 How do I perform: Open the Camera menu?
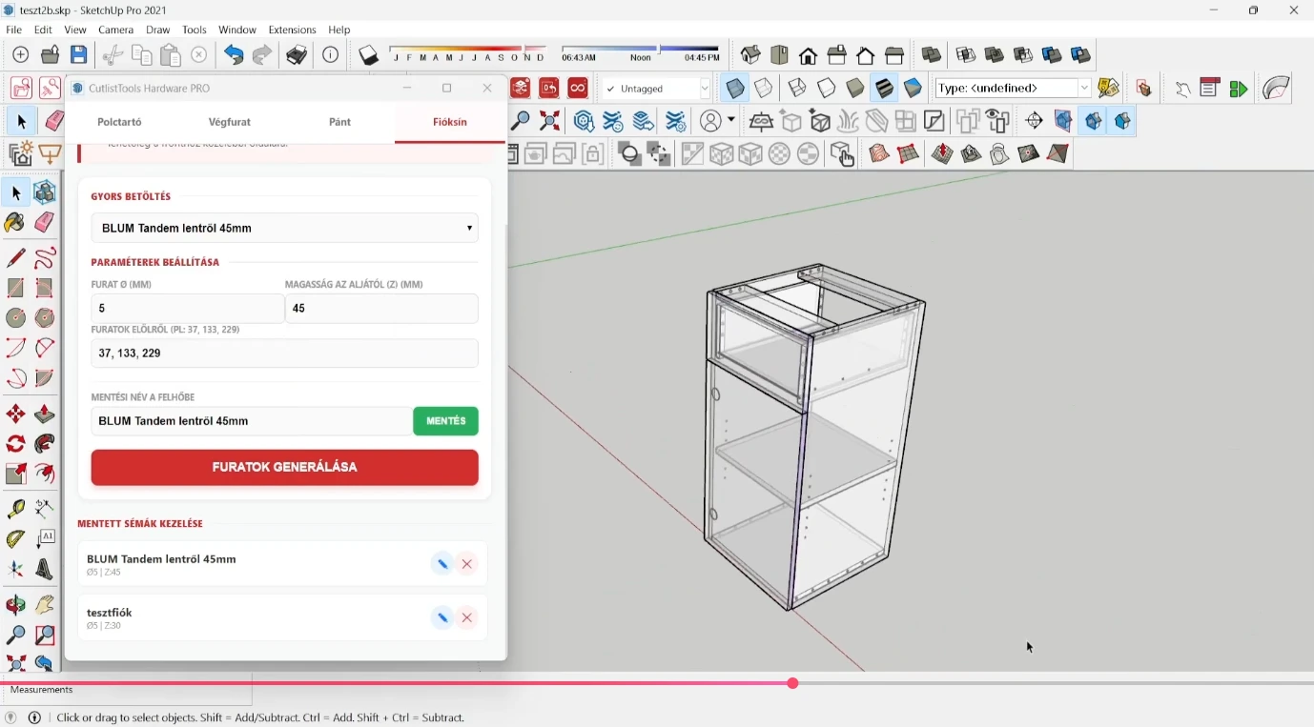click(x=116, y=30)
